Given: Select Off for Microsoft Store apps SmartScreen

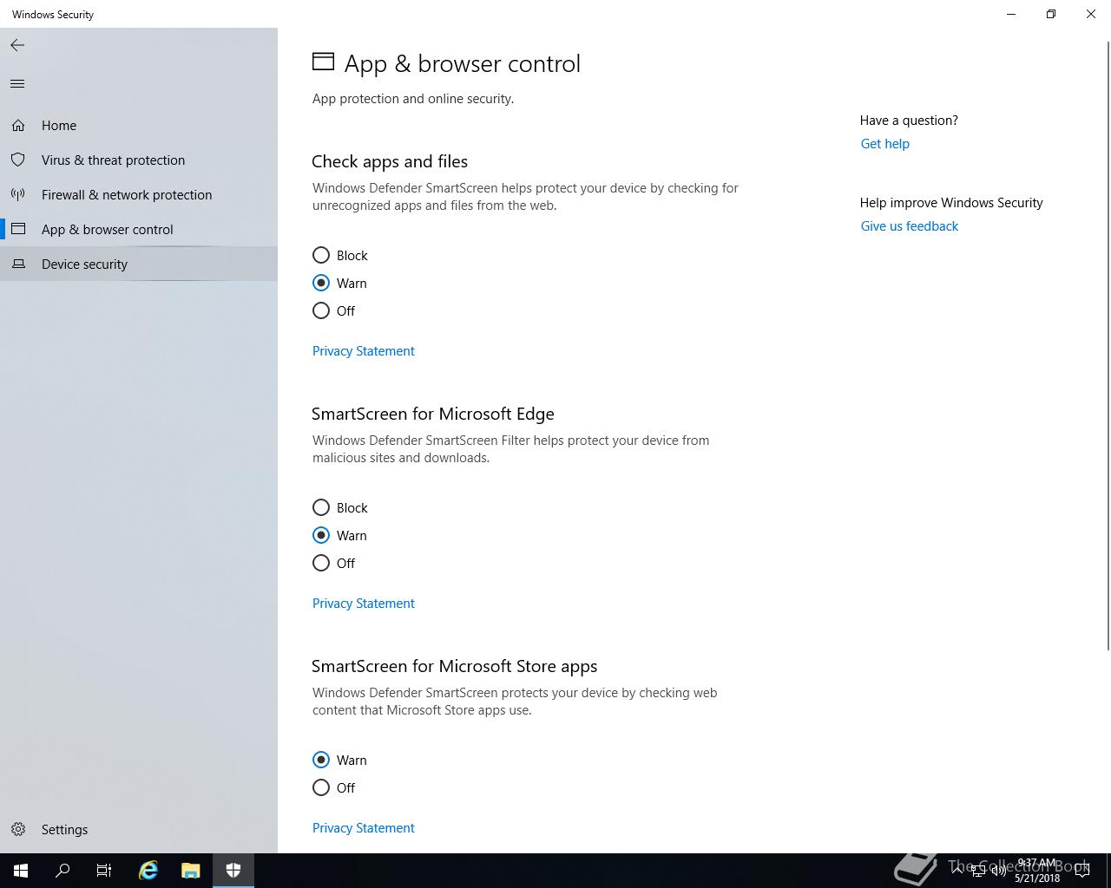Looking at the screenshot, I should tap(334, 787).
